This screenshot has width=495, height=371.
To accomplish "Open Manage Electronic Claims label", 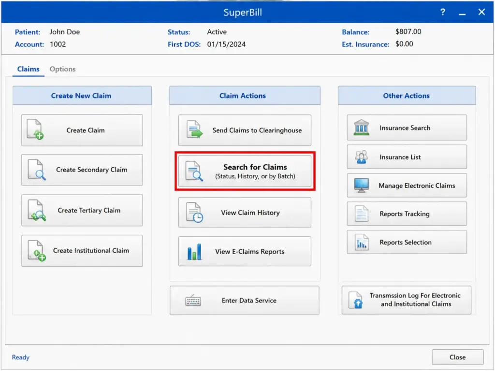I will tap(417, 186).
